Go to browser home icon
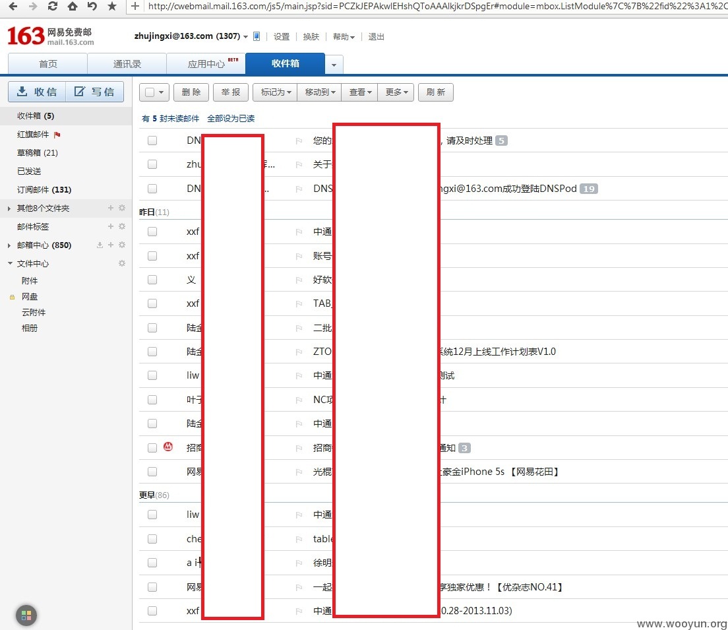 point(73,6)
